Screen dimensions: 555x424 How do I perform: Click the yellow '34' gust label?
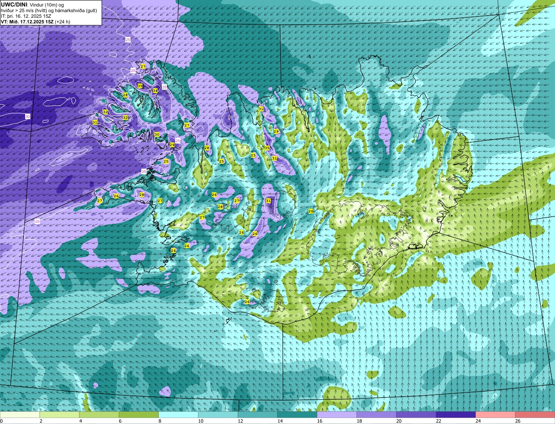click(x=155, y=91)
